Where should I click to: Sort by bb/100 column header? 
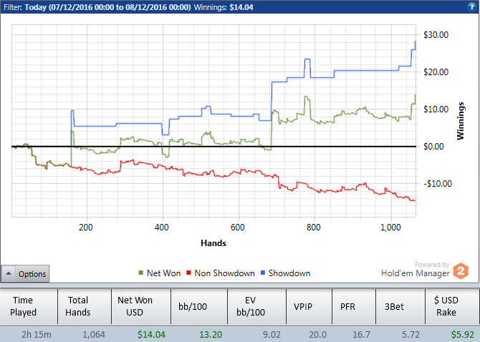click(199, 306)
